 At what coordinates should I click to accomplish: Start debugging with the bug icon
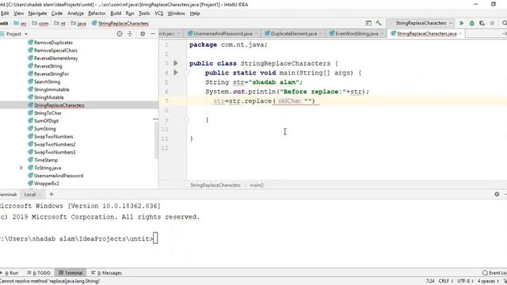[x=472, y=23]
